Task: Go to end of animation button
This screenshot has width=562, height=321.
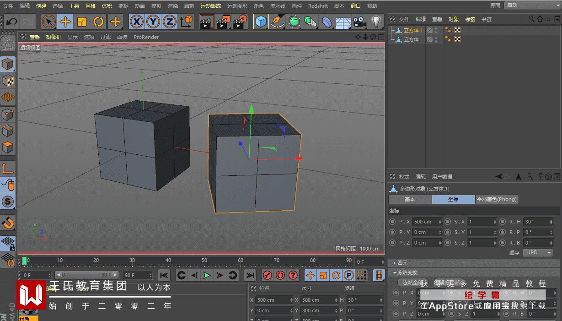Action: pyautogui.click(x=250, y=275)
